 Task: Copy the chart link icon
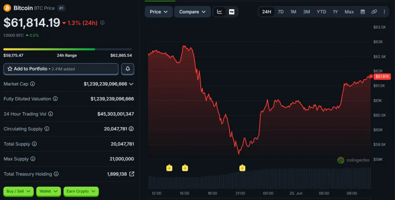374,12
